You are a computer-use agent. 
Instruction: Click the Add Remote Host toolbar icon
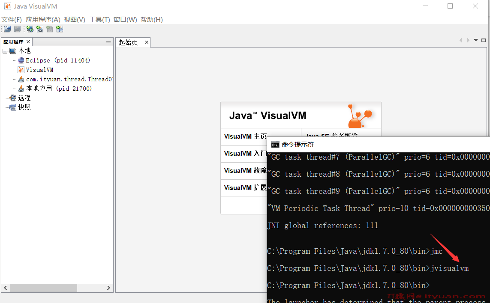30,29
